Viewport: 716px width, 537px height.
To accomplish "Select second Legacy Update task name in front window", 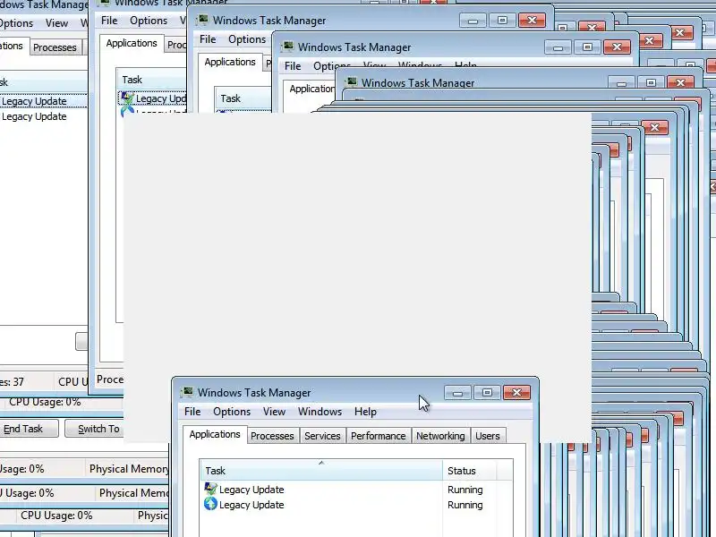I will pos(251,505).
